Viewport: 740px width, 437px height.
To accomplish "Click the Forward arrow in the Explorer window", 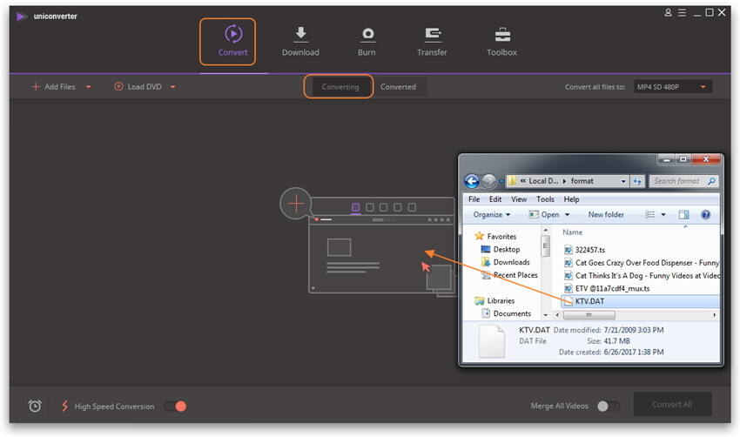I will click(489, 181).
